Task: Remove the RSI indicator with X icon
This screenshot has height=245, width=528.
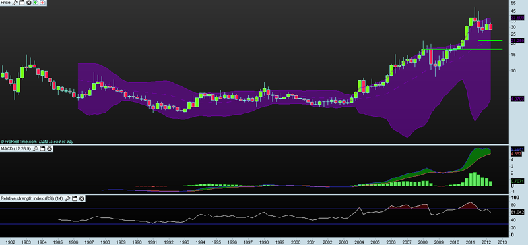Action: pyautogui.click(x=82, y=199)
